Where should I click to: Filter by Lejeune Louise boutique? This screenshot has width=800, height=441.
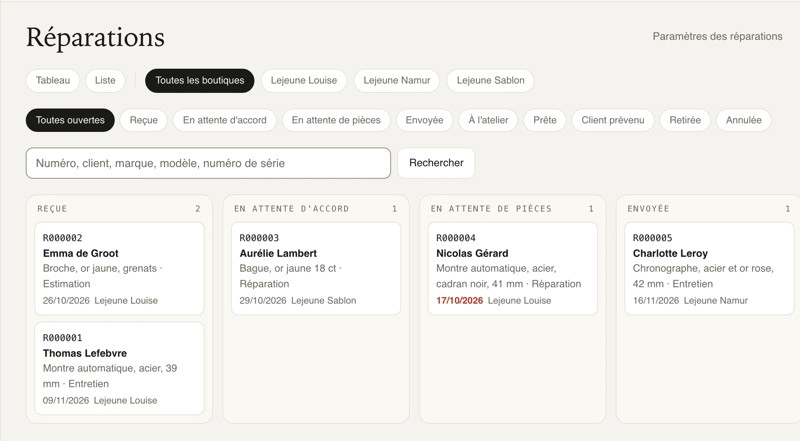[304, 81]
